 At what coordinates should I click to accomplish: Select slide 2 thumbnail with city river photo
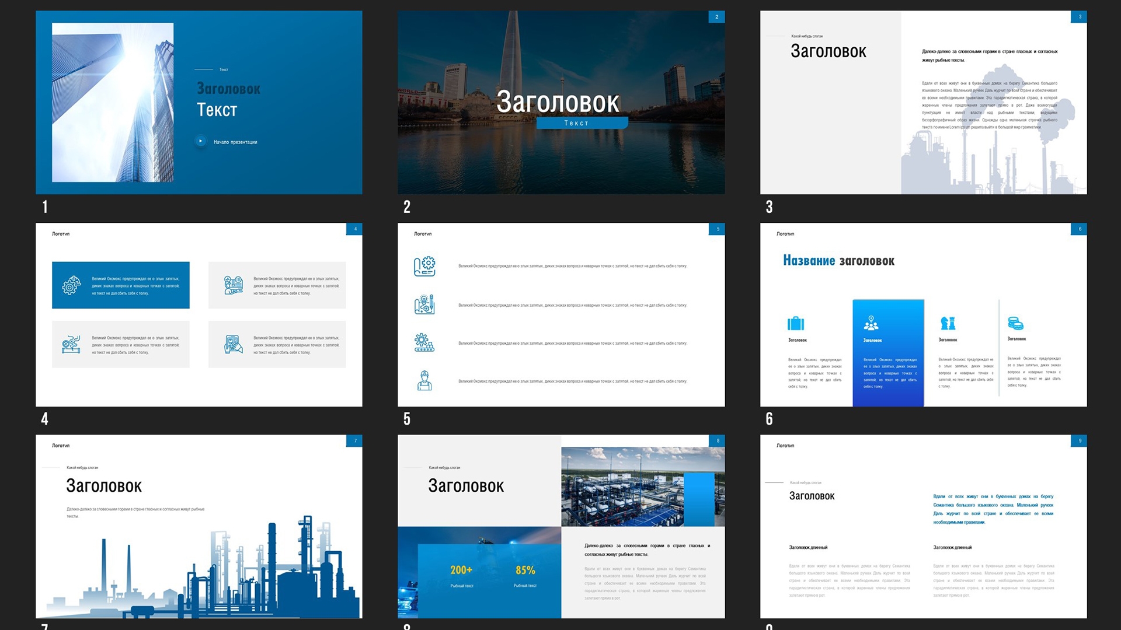(x=561, y=102)
